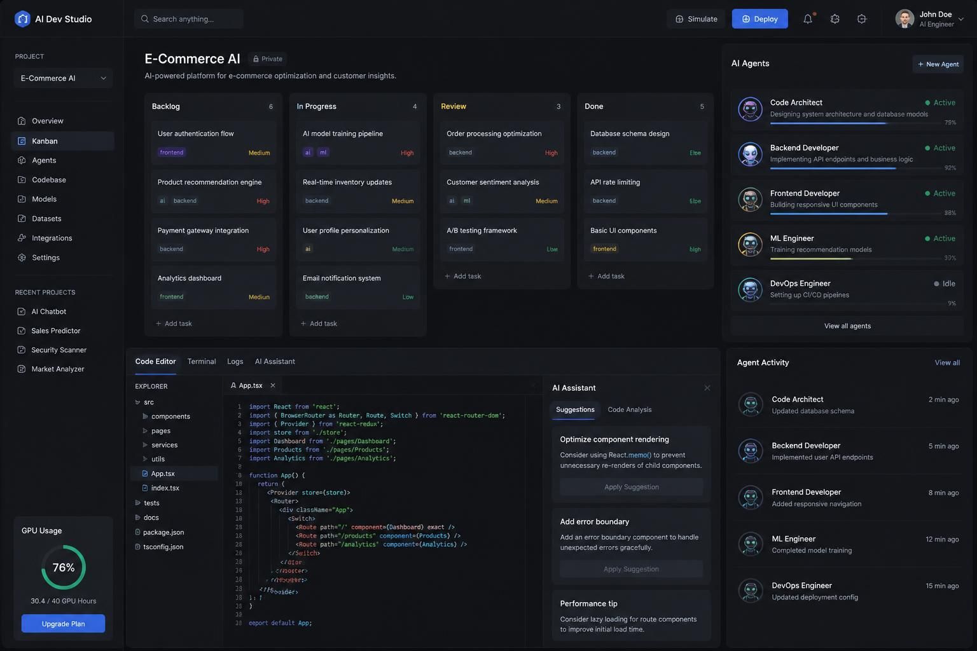
Task: Close the App.tsx editor tab
Action: click(273, 385)
